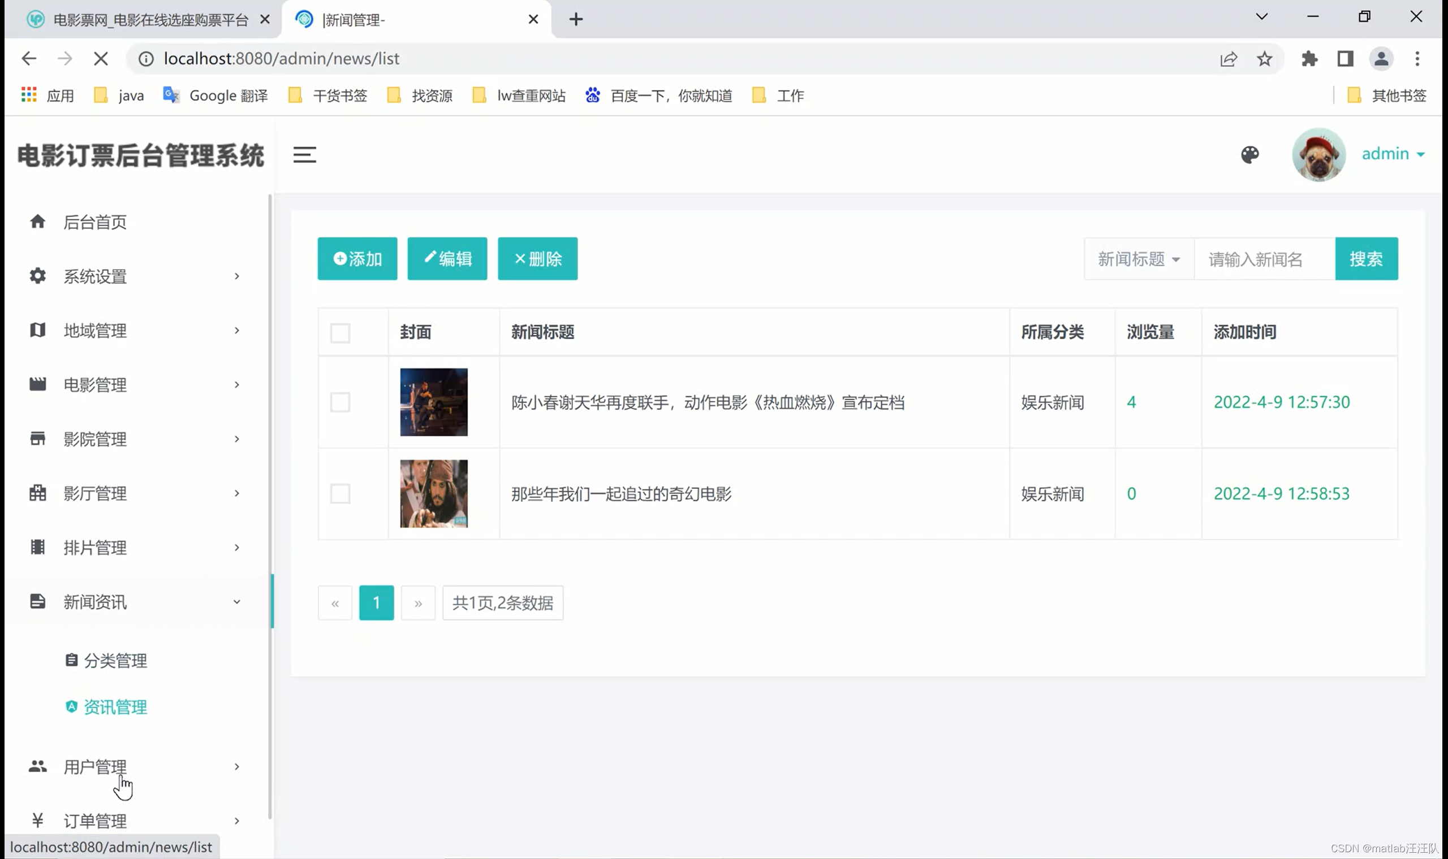Click the 请输入新闻名 search input
1448x859 pixels.
(x=1264, y=259)
